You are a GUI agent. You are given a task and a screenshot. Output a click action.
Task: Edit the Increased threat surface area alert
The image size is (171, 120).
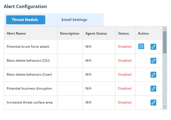tap(153, 102)
